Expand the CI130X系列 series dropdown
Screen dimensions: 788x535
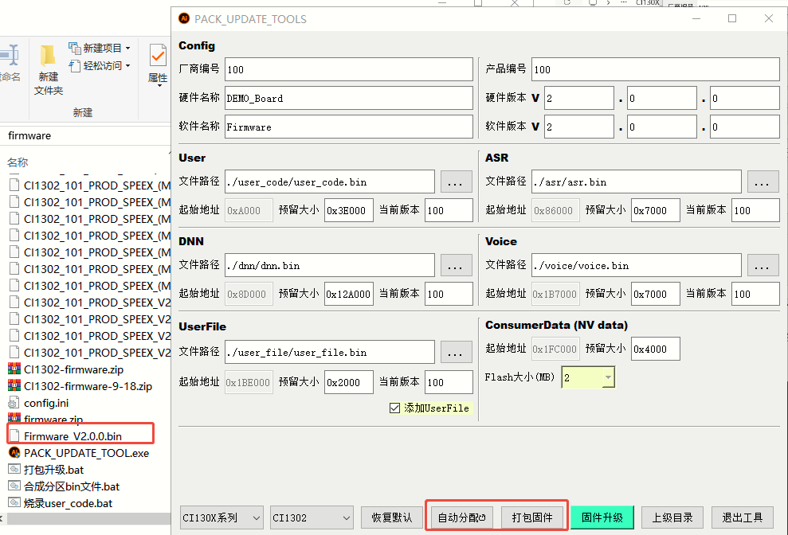point(256,518)
